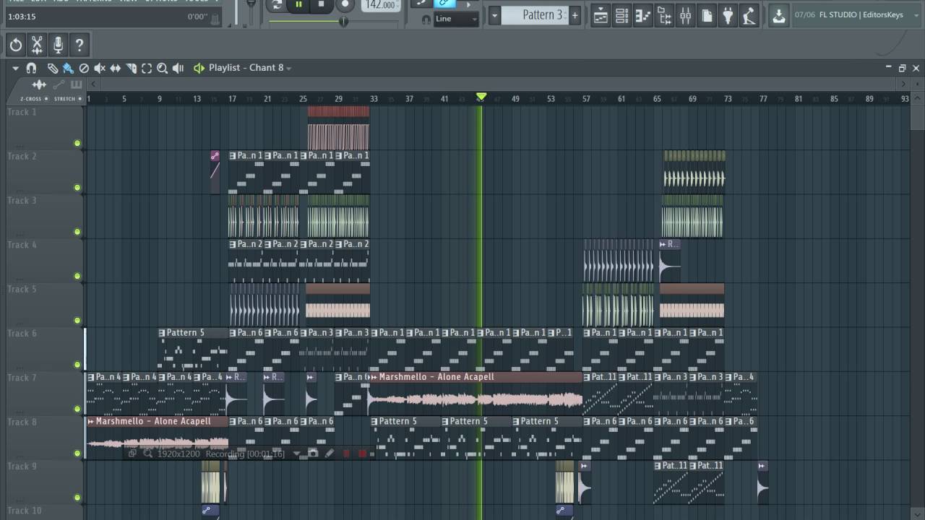Open the audio editor scissors icon
The image size is (925, 520).
click(37, 45)
